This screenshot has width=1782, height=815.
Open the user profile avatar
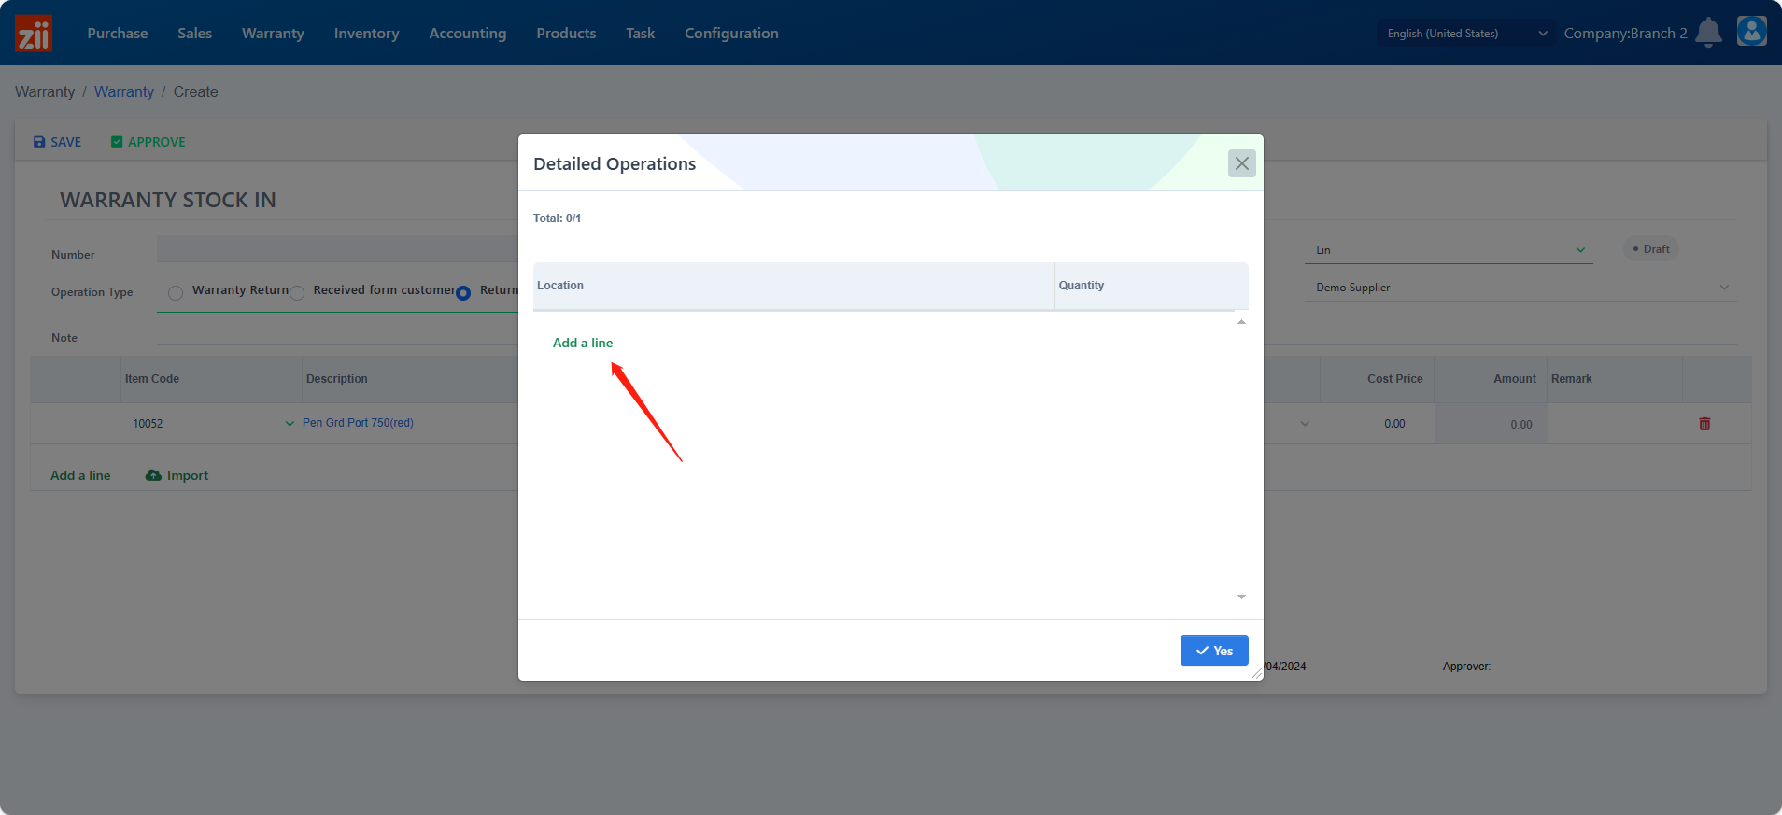[1752, 31]
